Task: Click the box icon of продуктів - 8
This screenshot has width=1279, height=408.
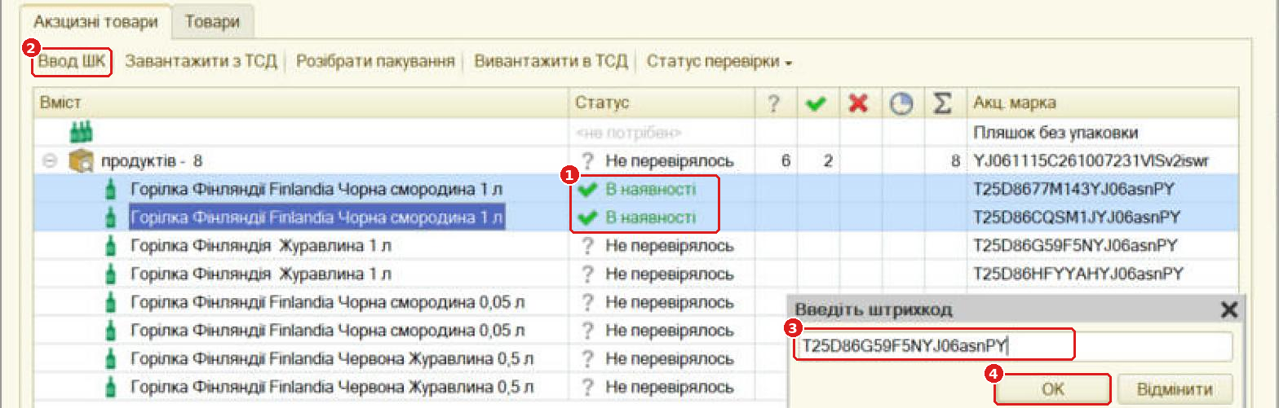Action: [x=80, y=161]
